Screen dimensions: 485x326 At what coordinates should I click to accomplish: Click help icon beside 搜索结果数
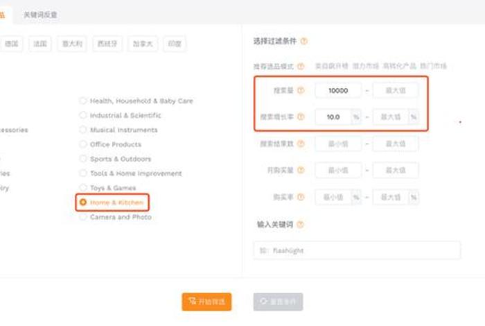coord(301,144)
